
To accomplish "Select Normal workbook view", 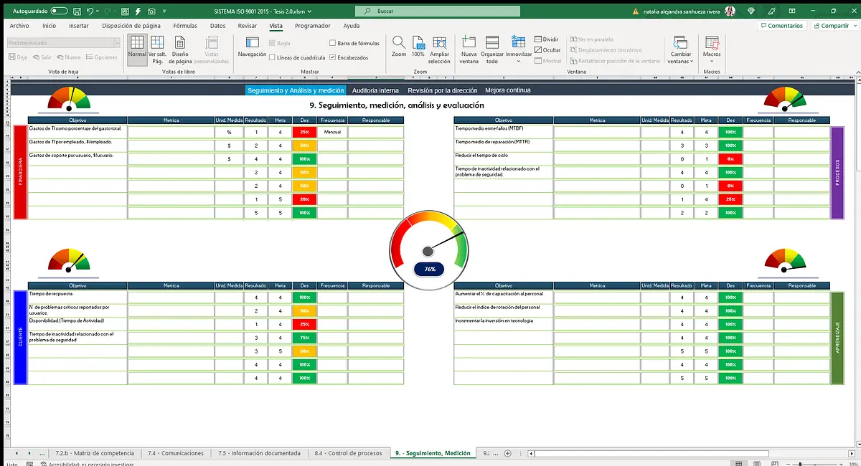I will click(x=137, y=49).
